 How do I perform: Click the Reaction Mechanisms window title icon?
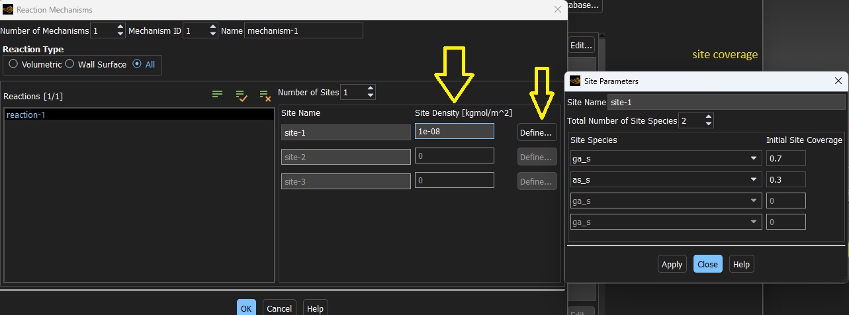coord(7,10)
